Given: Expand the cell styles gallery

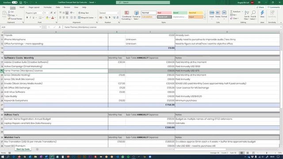Looking at the screenshot, I should coord(204,18).
